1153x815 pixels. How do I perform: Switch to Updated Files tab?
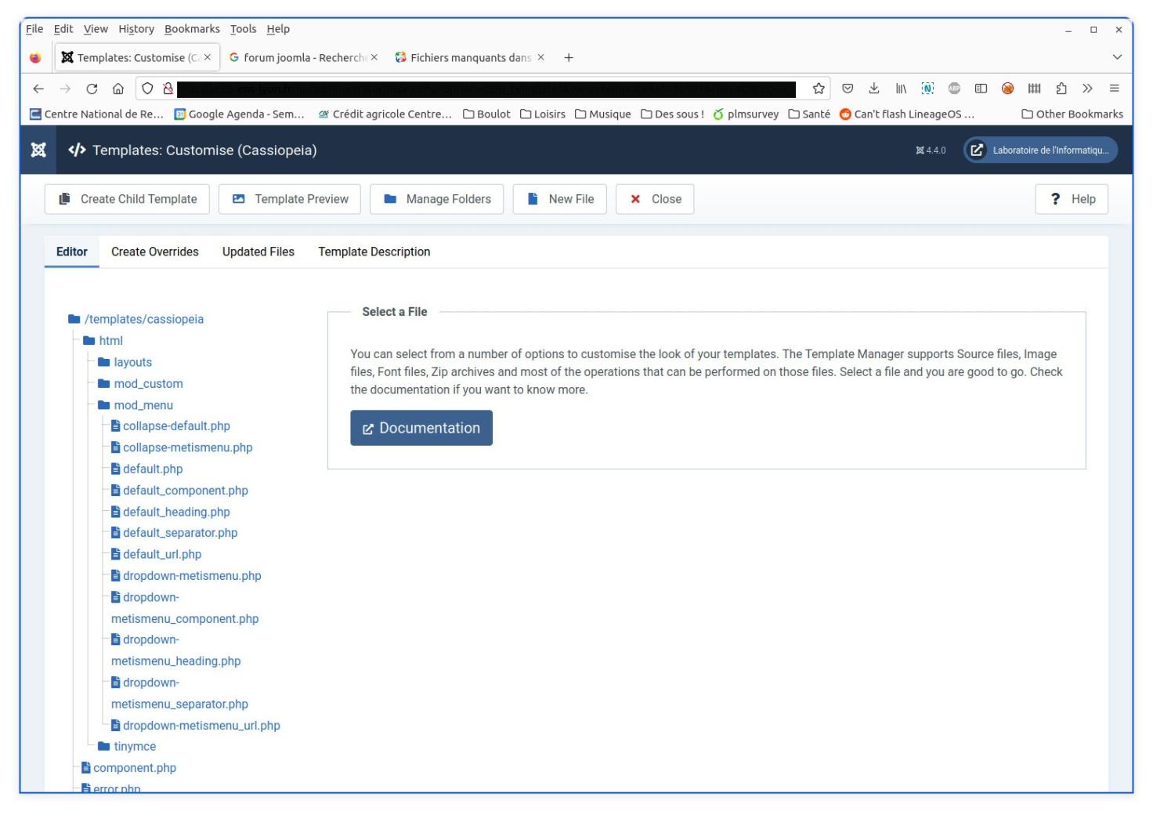258,252
